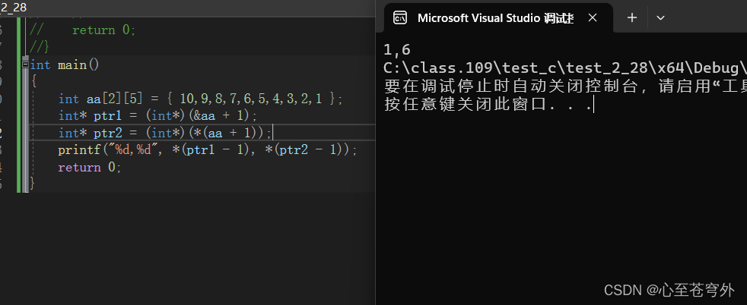This screenshot has height=305, width=747.
Task: Click the console terminal icon on tab
Action: tap(400, 17)
